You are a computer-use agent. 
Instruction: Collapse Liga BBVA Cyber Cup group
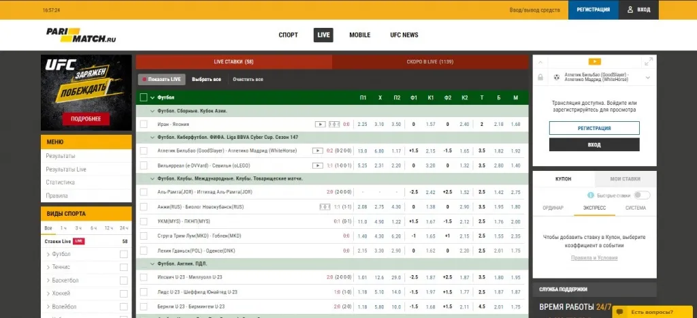152,138
